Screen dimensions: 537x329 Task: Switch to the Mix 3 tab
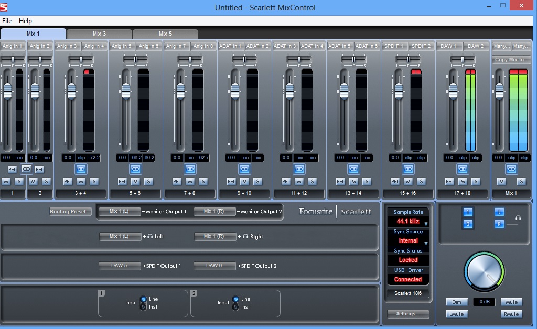tap(99, 34)
